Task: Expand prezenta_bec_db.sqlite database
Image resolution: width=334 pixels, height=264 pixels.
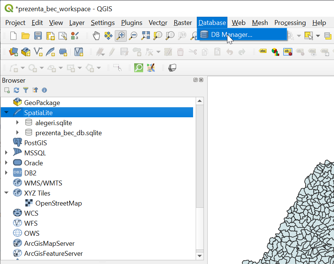Action: point(18,132)
